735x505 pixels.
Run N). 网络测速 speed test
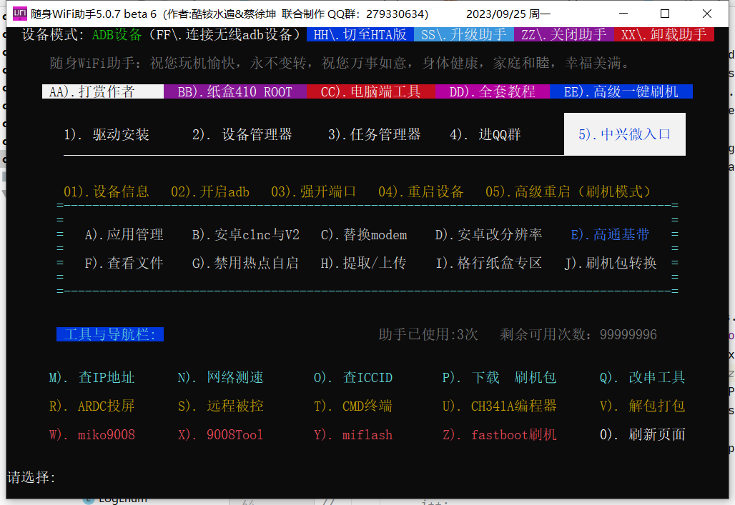[x=220, y=378]
